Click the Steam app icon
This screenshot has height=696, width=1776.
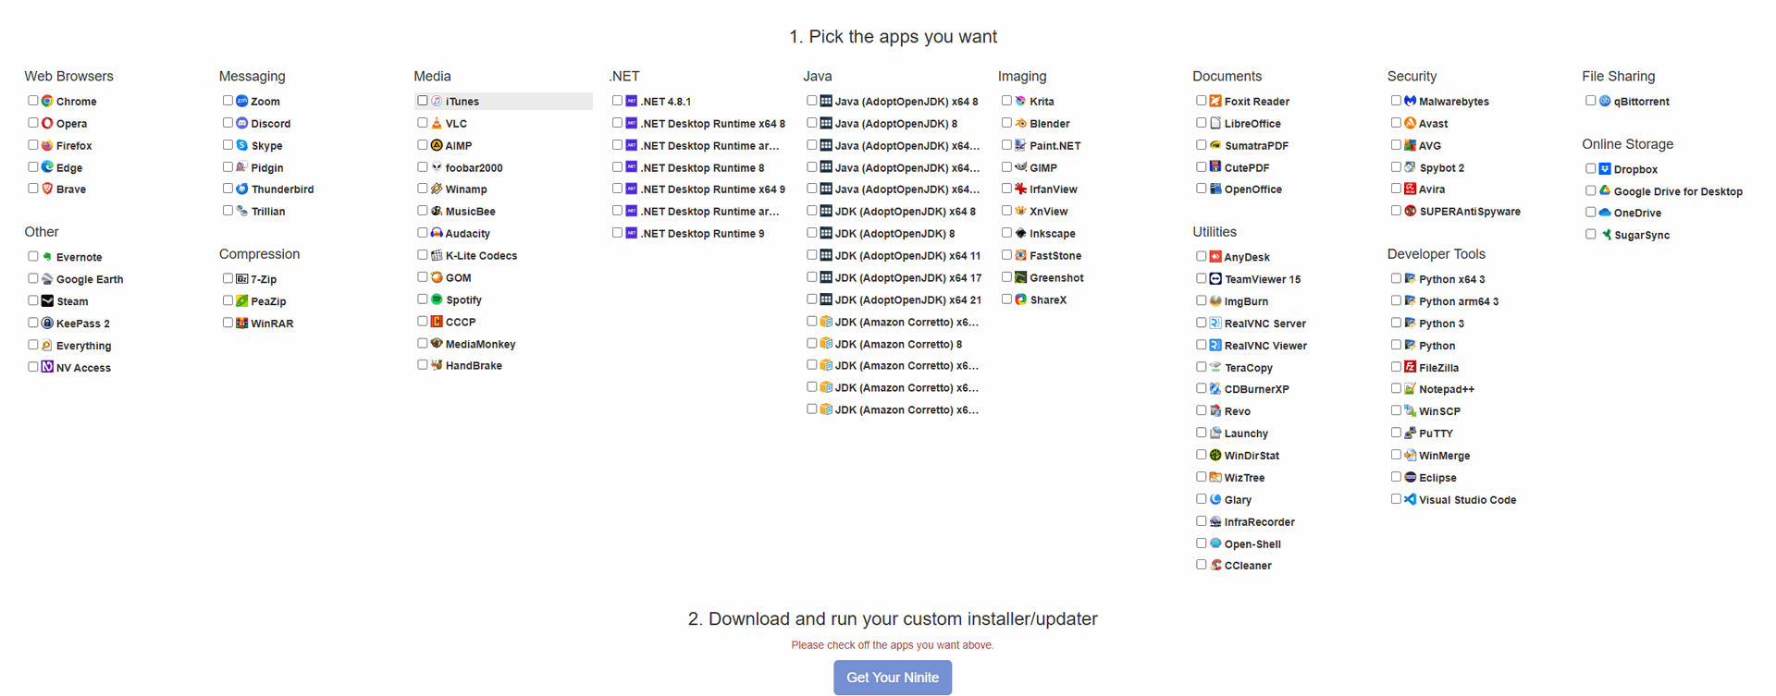(47, 301)
